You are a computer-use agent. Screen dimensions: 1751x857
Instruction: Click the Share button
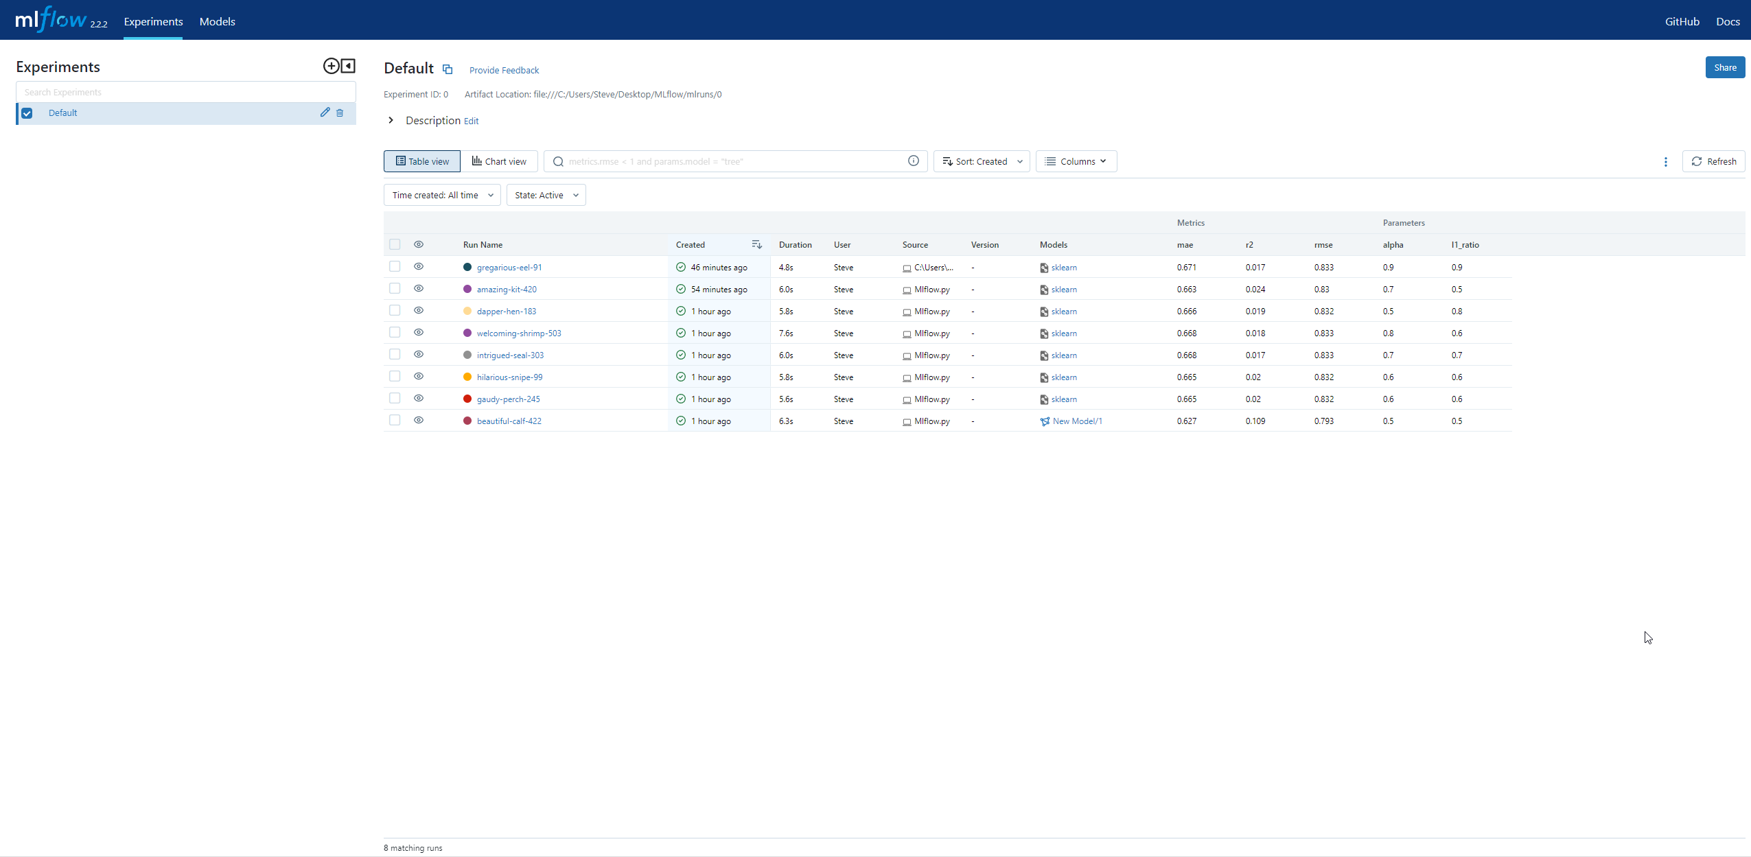point(1725,67)
